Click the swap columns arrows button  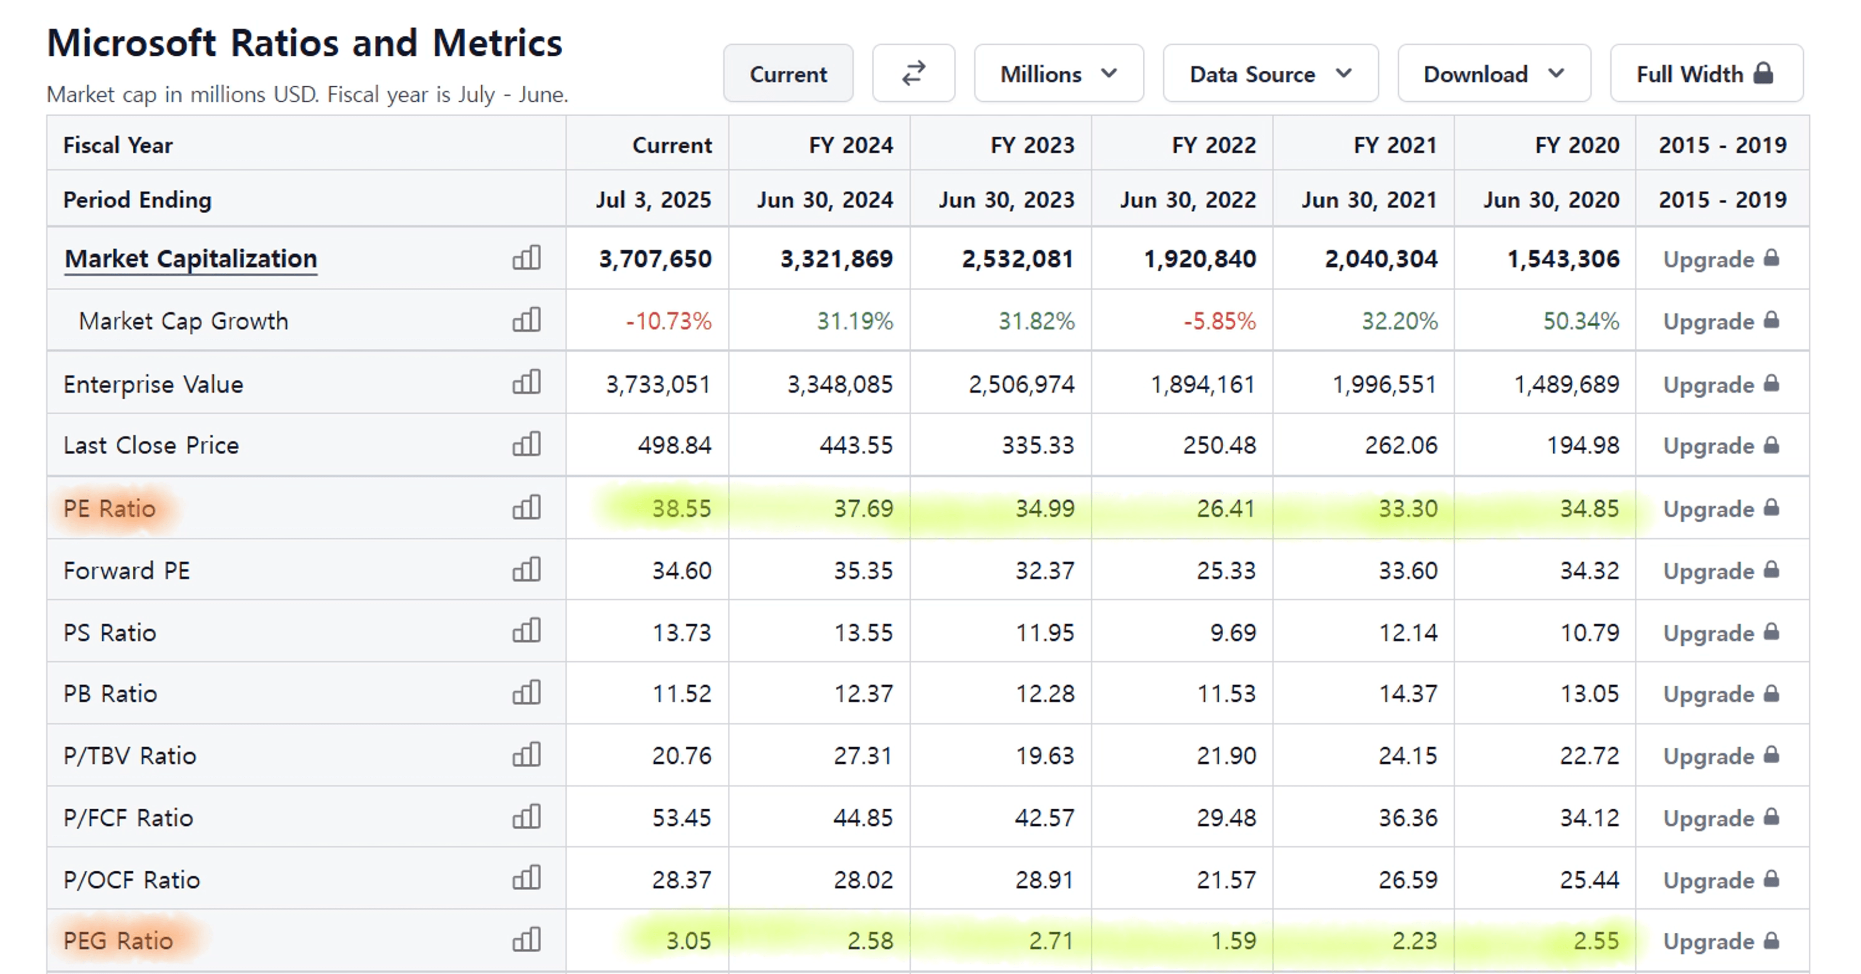tap(913, 73)
